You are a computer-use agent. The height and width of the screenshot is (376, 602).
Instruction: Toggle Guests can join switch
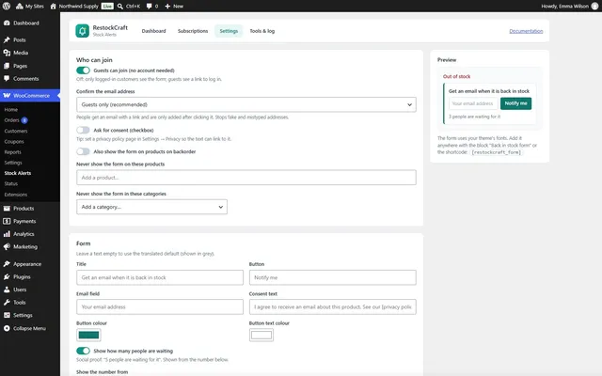pos(84,70)
